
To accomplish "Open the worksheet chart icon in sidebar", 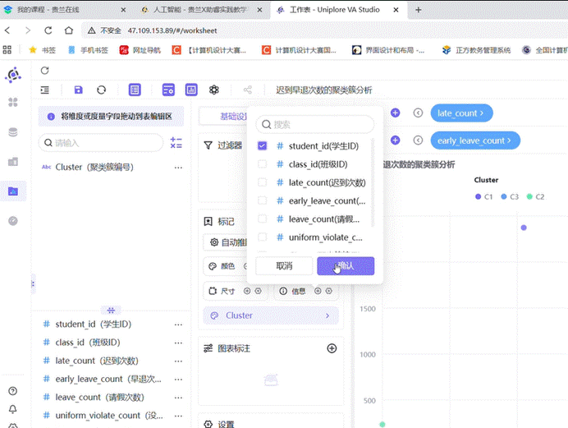I will click(13, 191).
